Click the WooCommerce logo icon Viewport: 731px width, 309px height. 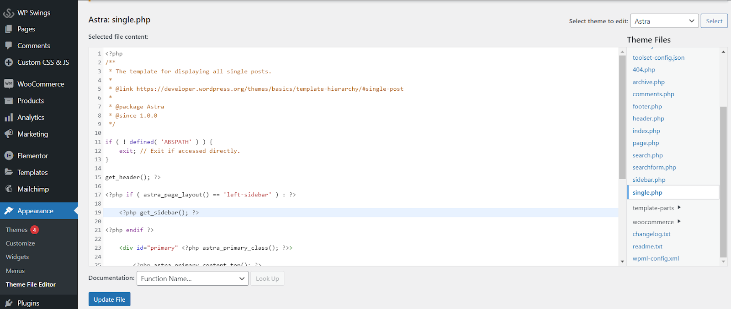coord(9,84)
